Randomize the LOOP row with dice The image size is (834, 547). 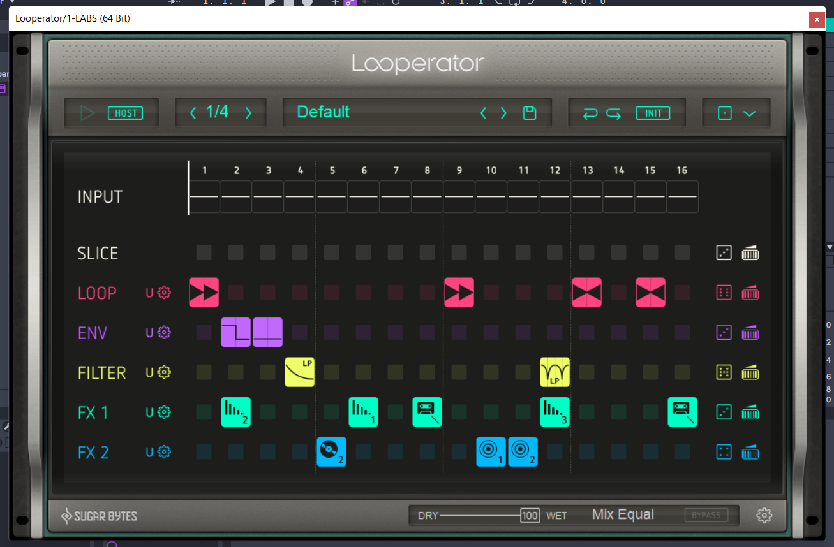[724, 293]
